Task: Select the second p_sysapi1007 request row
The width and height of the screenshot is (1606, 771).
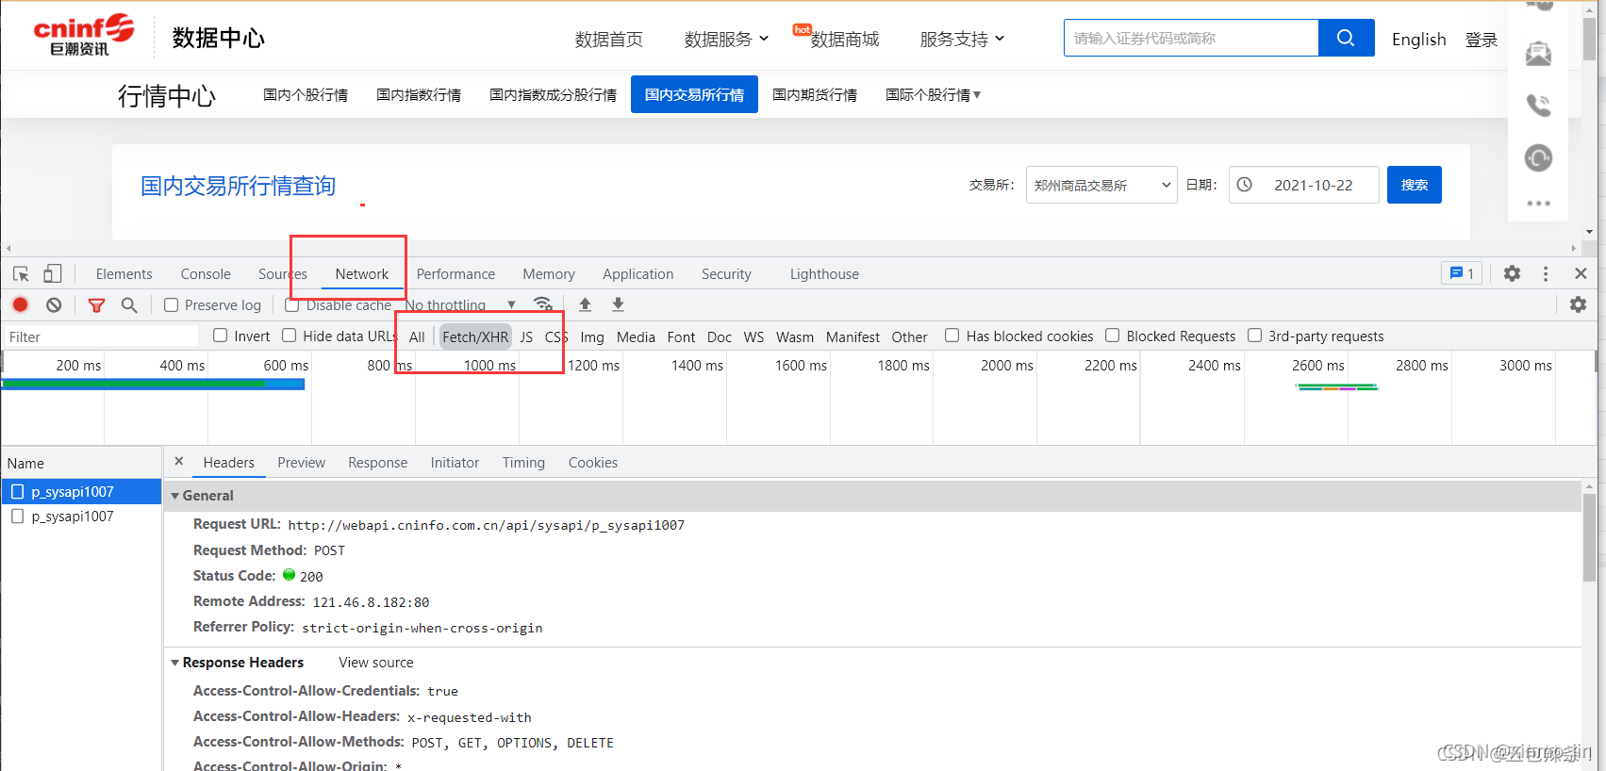Action: (x=81, y=517)
